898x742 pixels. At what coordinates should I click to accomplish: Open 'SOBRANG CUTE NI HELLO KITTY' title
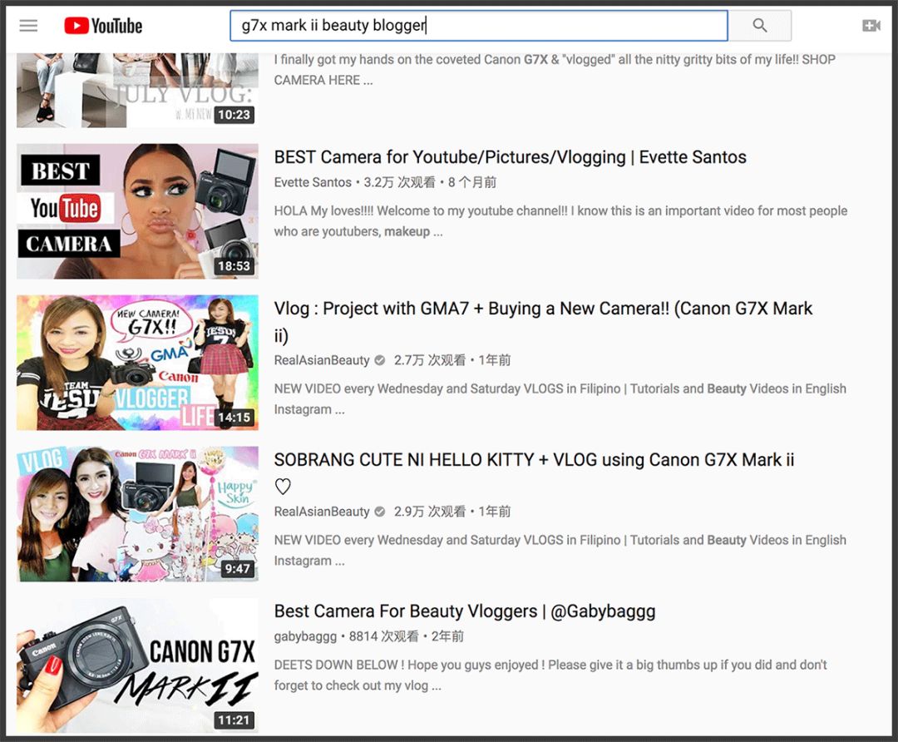534,473
